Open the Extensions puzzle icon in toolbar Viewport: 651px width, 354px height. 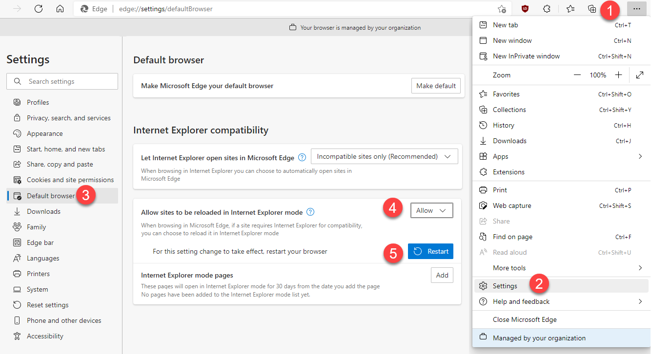point(547,9)
